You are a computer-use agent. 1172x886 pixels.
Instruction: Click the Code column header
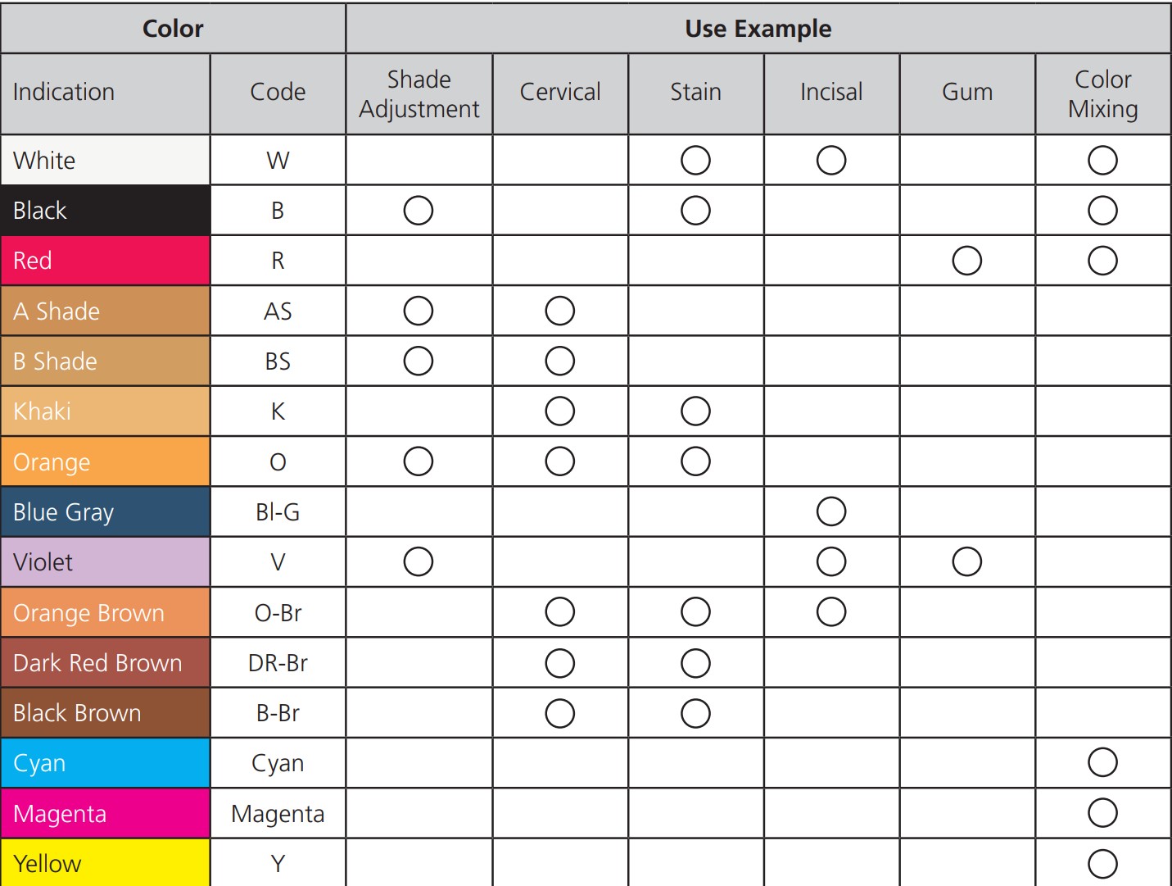(278, 93)
